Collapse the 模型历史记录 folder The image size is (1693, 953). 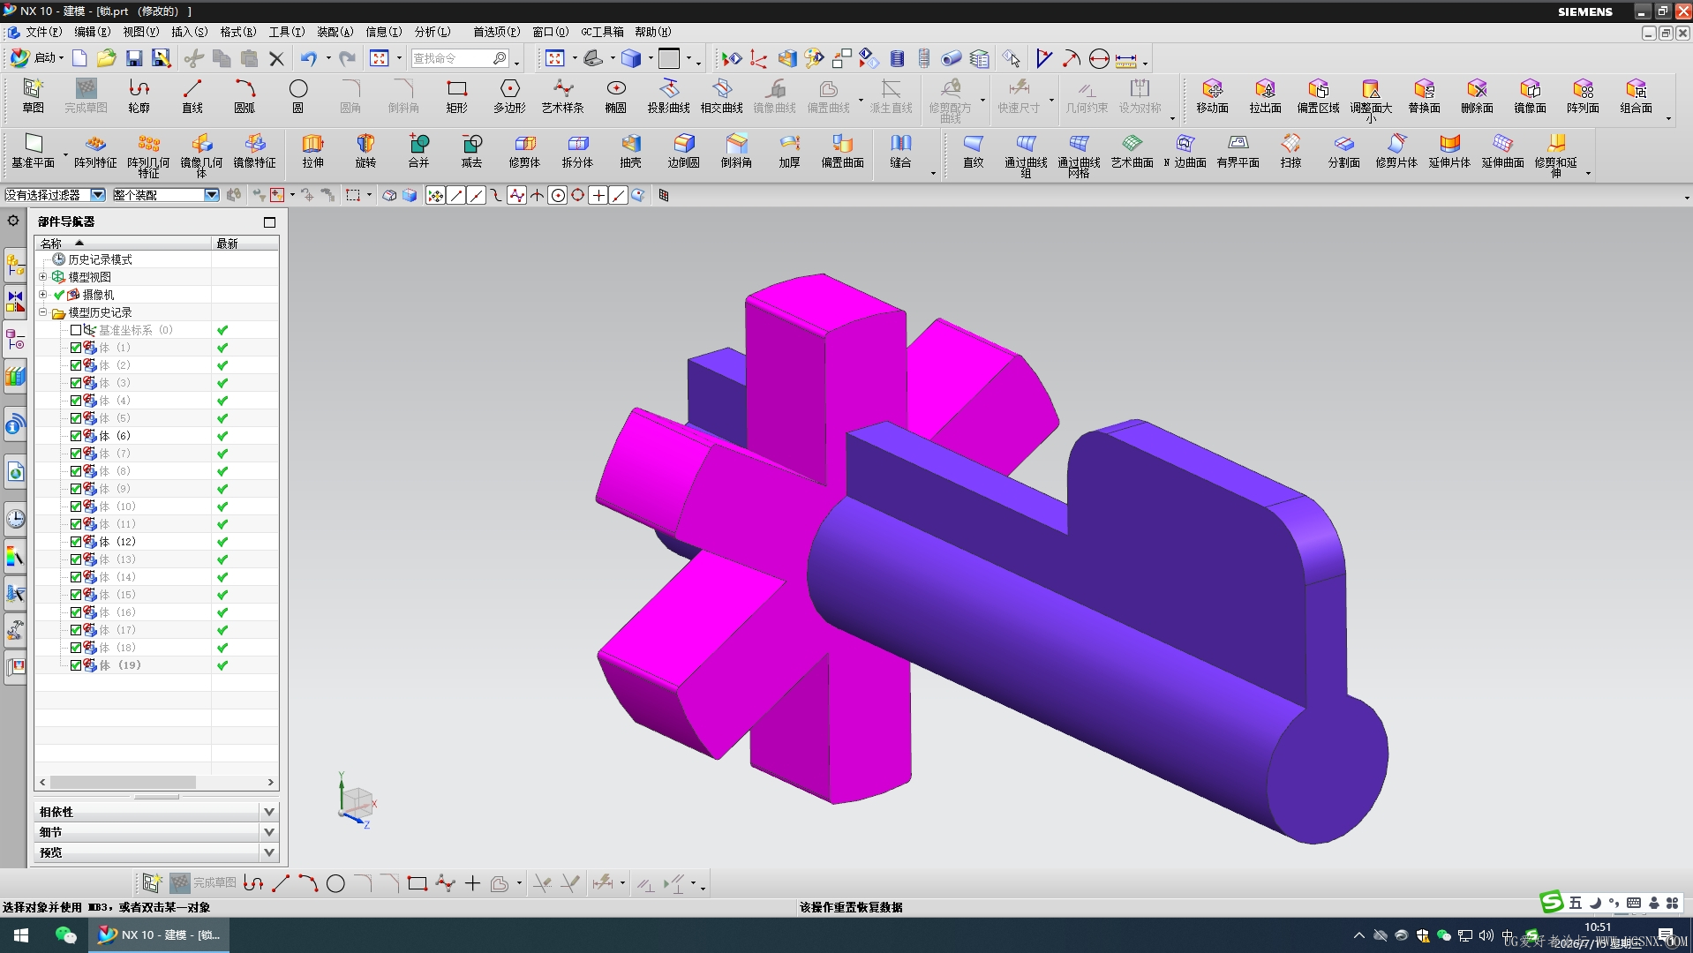(42, 312)
